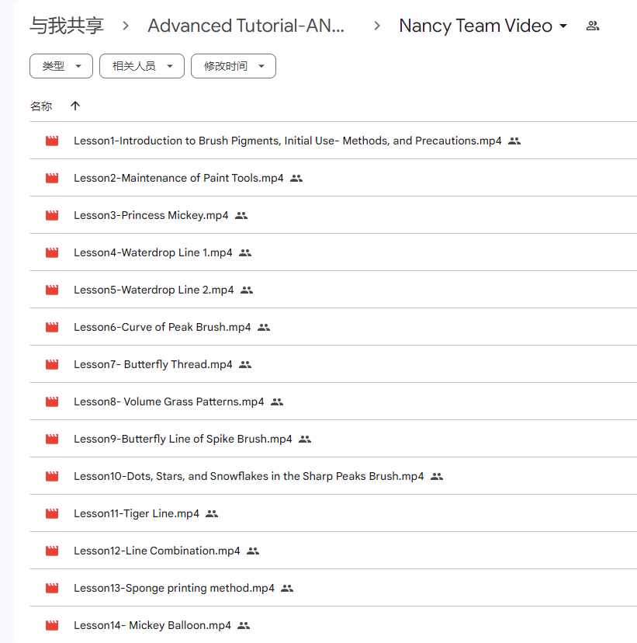Click the shared icon beside Nancy Team Video title
The image size is (637, 643).
(x=593, y=26)
